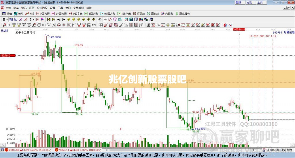Open the 文件 menu

click(x=8, y=8)
